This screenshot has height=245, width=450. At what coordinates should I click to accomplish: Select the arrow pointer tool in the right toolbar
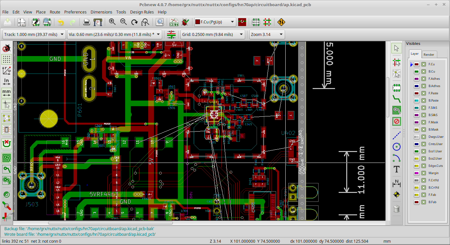pos(397,48)
